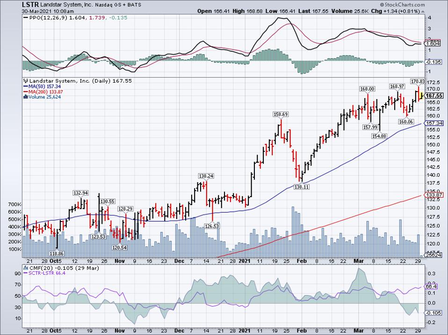Click the bar chart icon beside Landstar (Daily)

[26, 81]
